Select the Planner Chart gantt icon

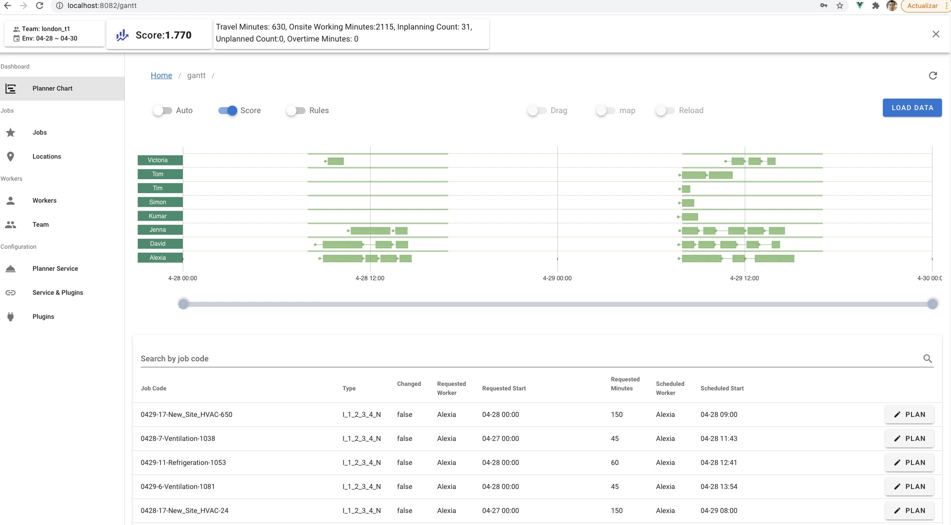[x=11, y=88]
